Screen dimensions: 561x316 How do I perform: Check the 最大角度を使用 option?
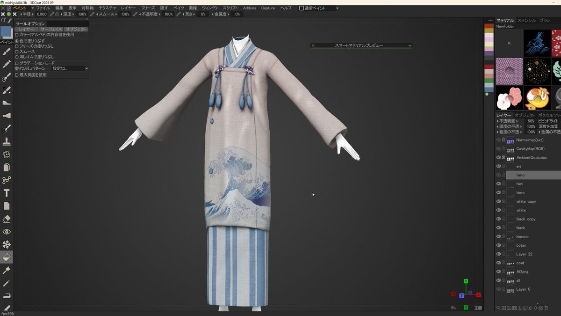tap(17, 74)
